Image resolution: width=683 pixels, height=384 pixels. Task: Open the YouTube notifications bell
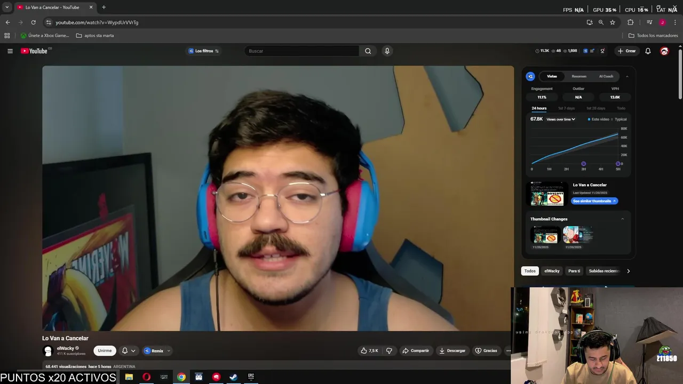coord(648,51)
